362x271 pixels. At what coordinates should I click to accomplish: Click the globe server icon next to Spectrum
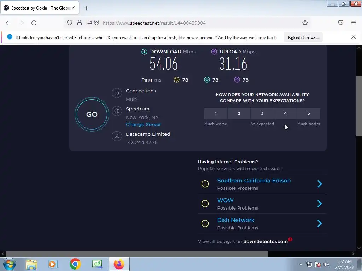(x=117, y=111)
